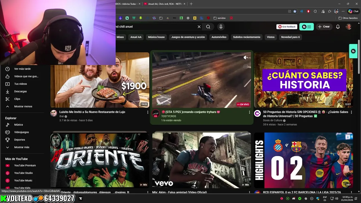Screen dimensions: 361x203
Task: Select the 'Vistos' filter chip
Action: point(271,37)
